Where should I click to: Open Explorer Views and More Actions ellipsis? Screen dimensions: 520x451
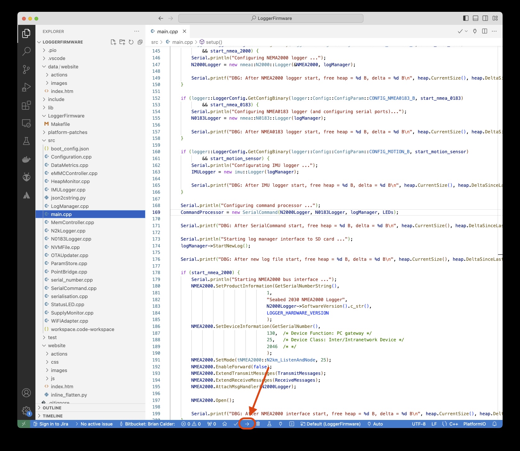tap(137, 31)
